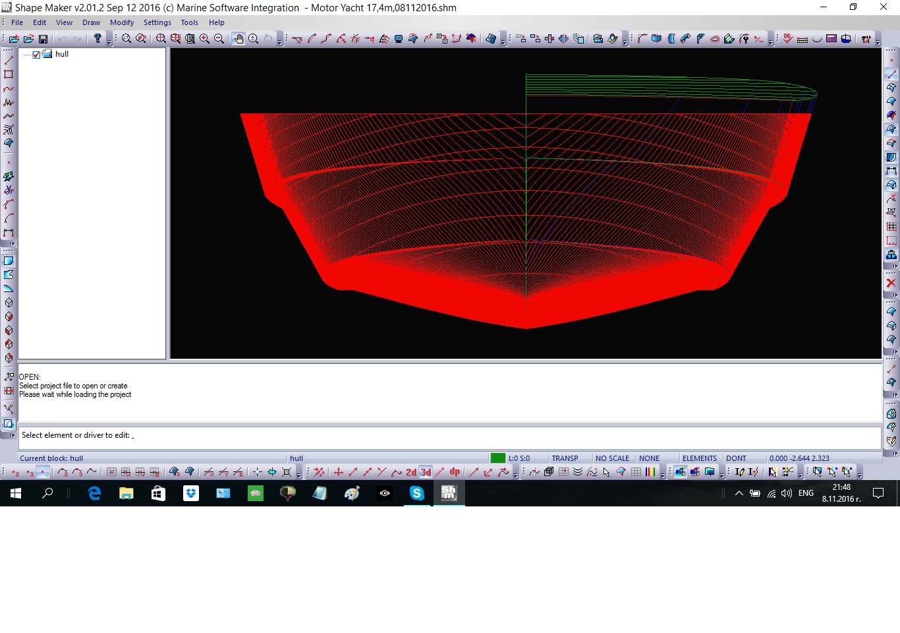
Task: Click the Open project folder icon
Action: 28,39
